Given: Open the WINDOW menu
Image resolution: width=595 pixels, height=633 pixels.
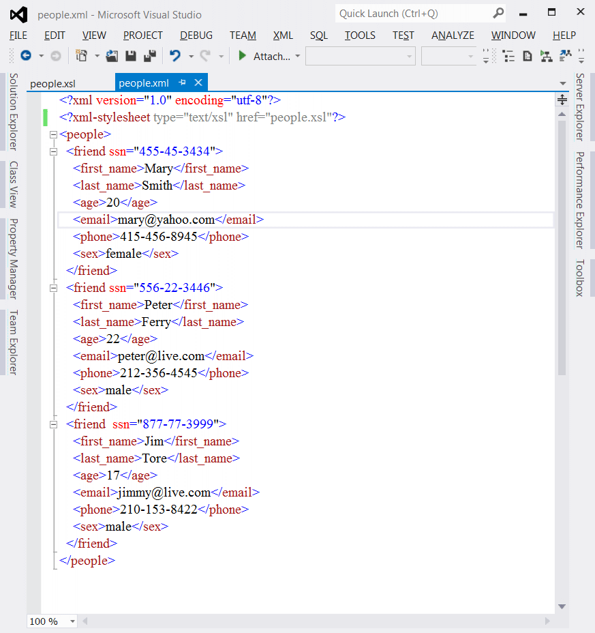Looking at the screenshot, I should coord(513,35).
